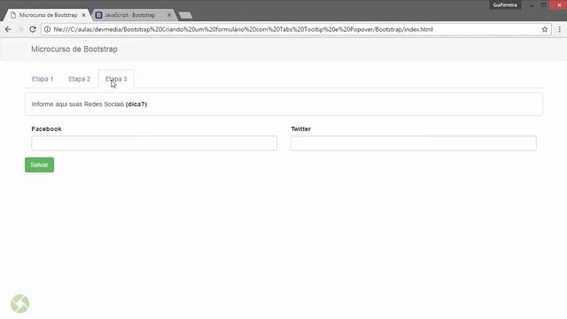Minimize the browser window

coord(532,5)
